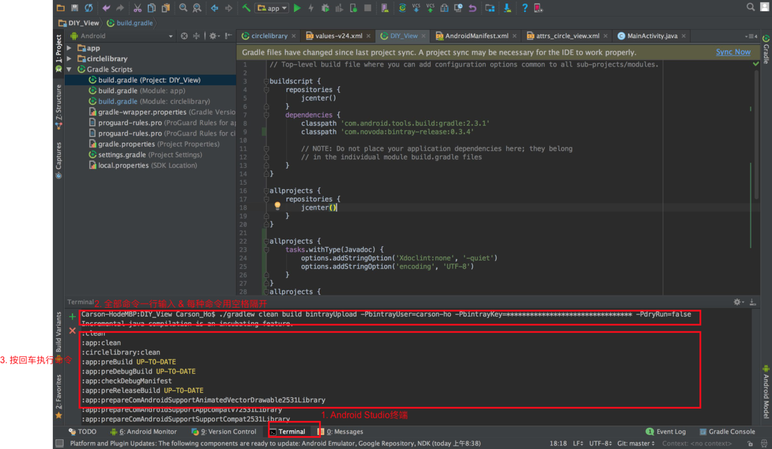Click the DIY_View breadcrumb
This screenshot has width=772, height=449.
[x=78, y=23]
